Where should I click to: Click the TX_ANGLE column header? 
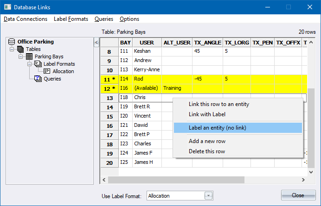click(x=207, y=43)
